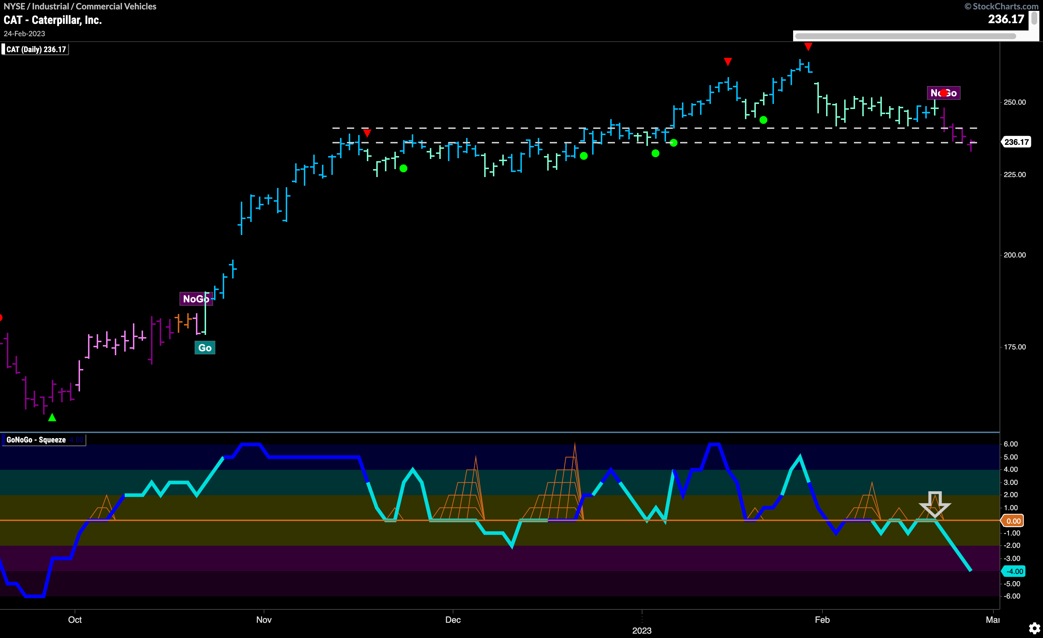Click green circle marker in late November

point(403,168)
